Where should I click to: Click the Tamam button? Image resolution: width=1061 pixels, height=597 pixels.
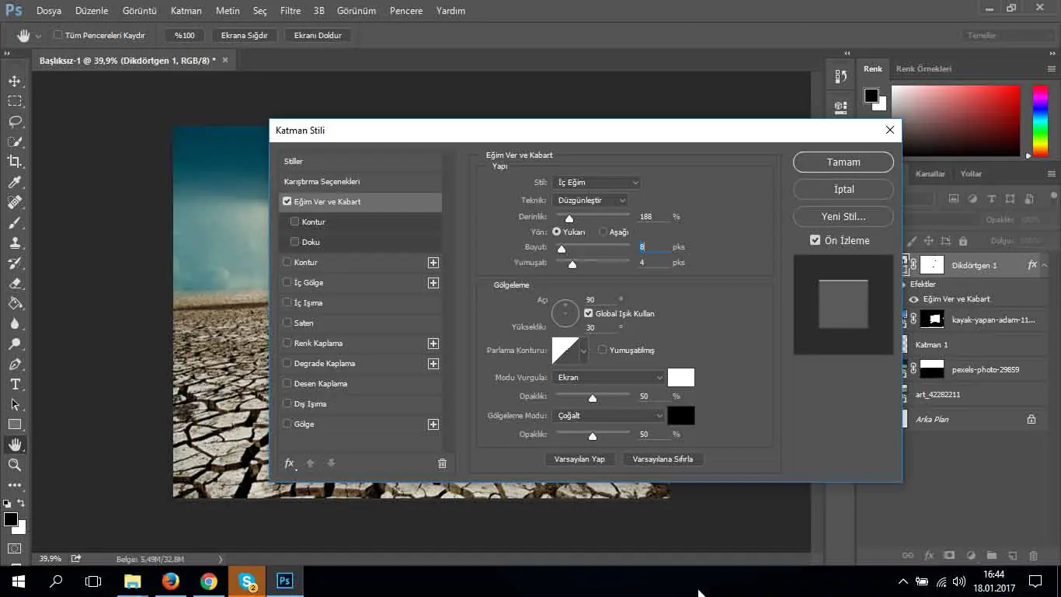pos(843,162)
